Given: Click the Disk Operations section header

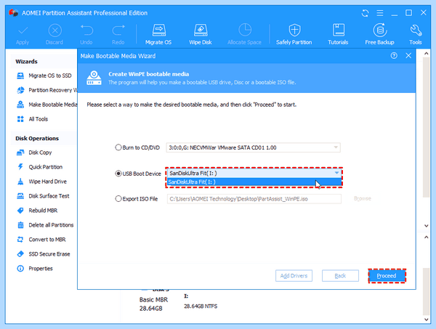Looking at the screenshot, I should tap(37, 139).
